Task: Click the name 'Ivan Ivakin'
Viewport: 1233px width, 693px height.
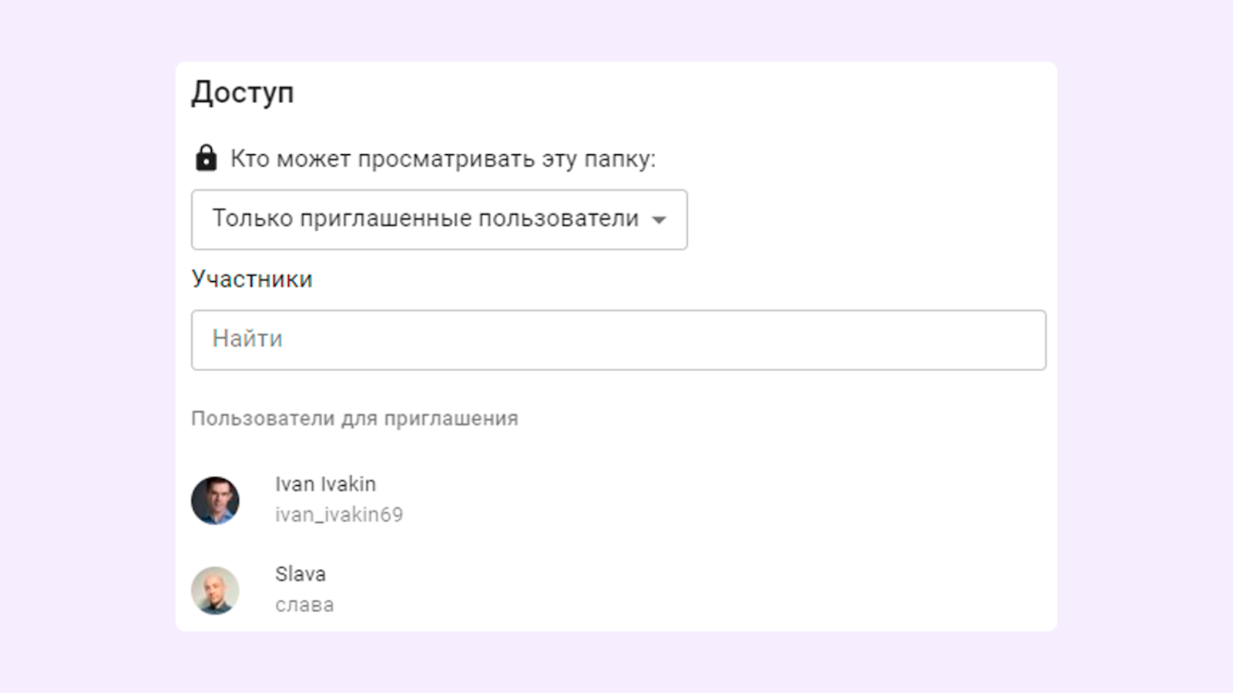Action: pos(325,484)
